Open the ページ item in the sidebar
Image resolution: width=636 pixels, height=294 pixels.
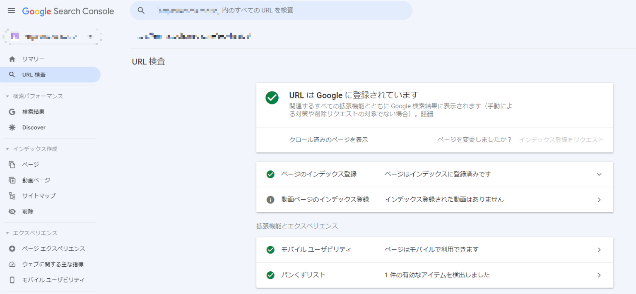[x=31, y=165]
